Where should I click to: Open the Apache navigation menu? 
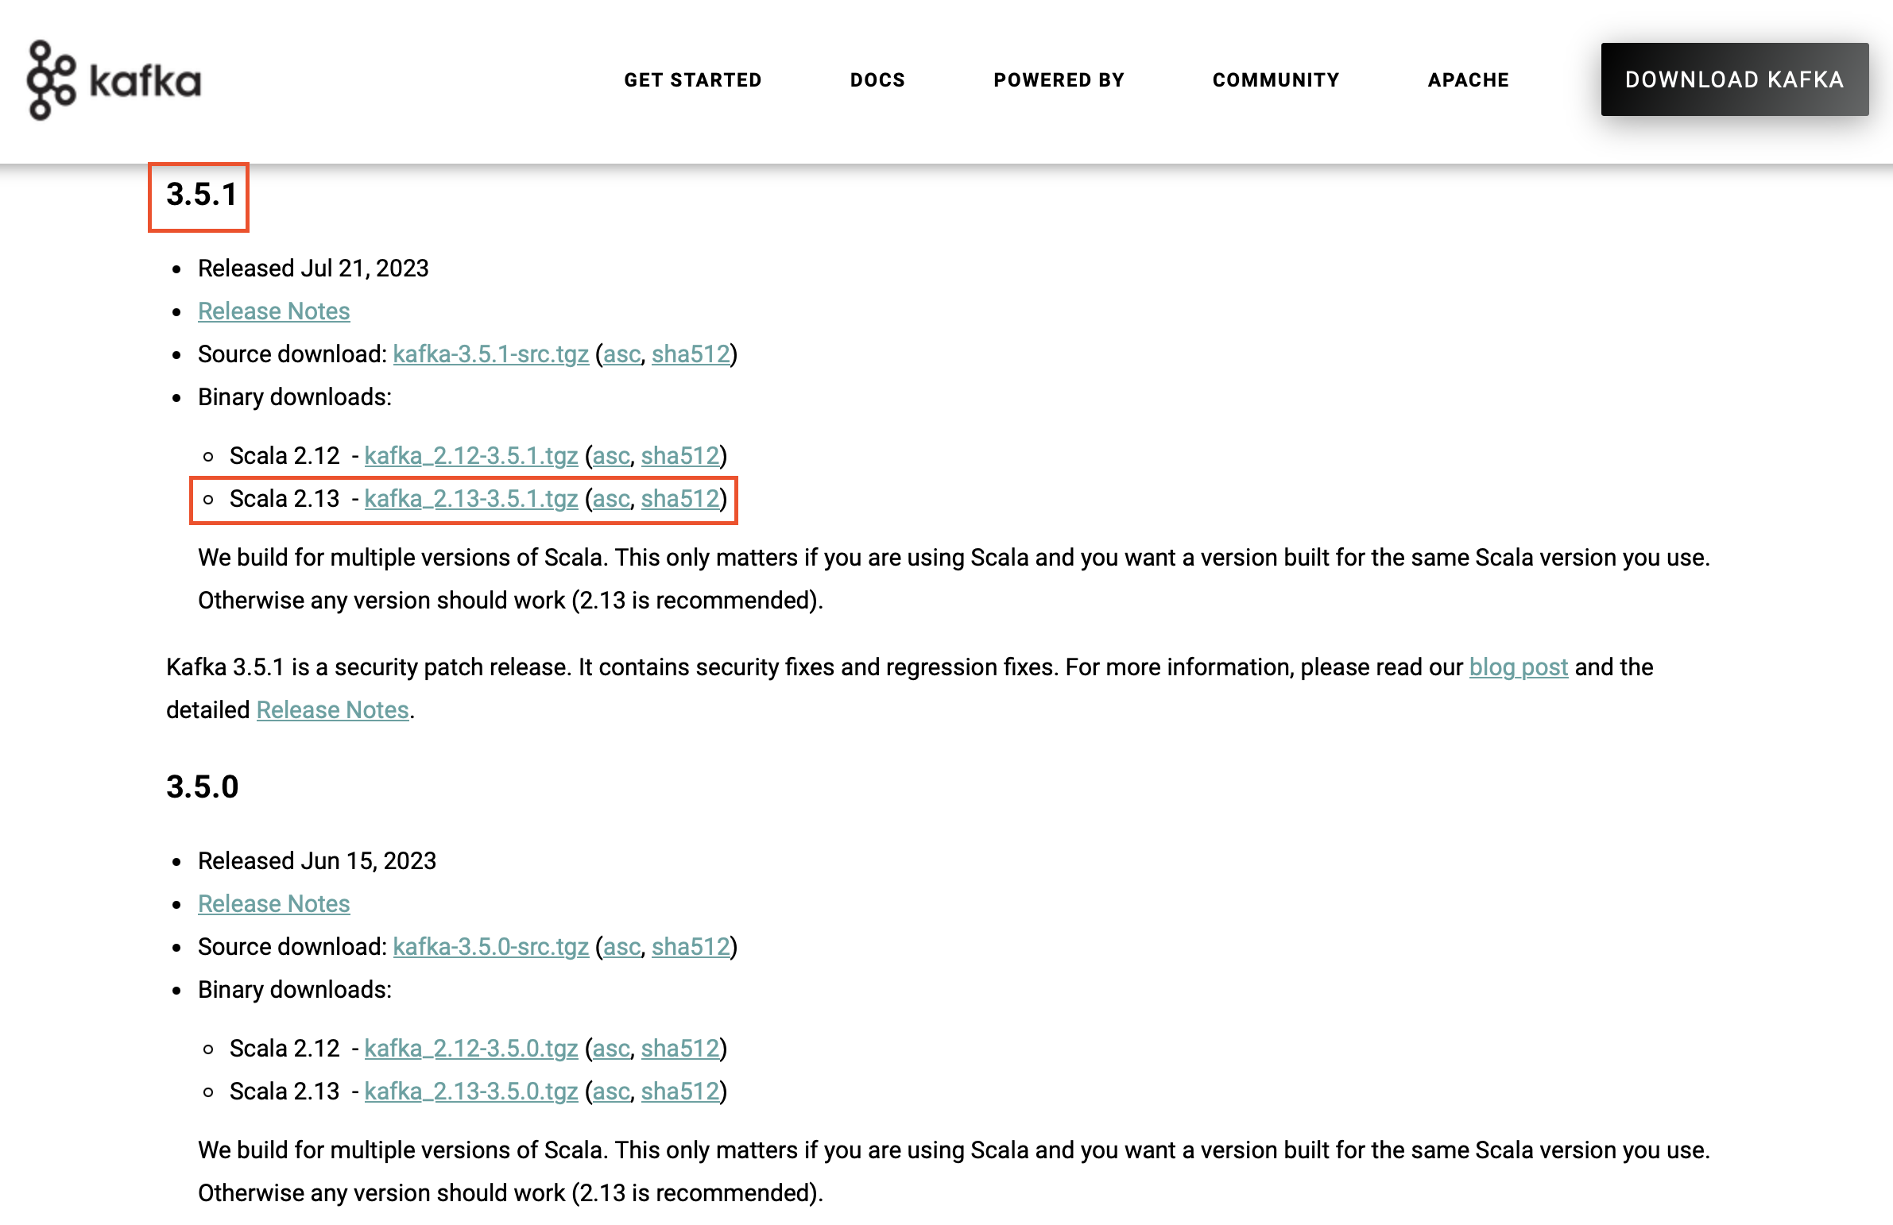[x=1468, y=80]
